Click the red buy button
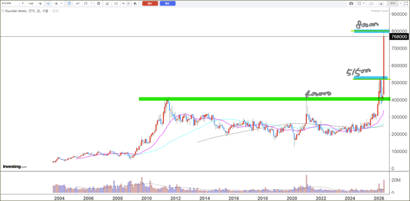Screen dimensions: 410x201 (150, 3)
